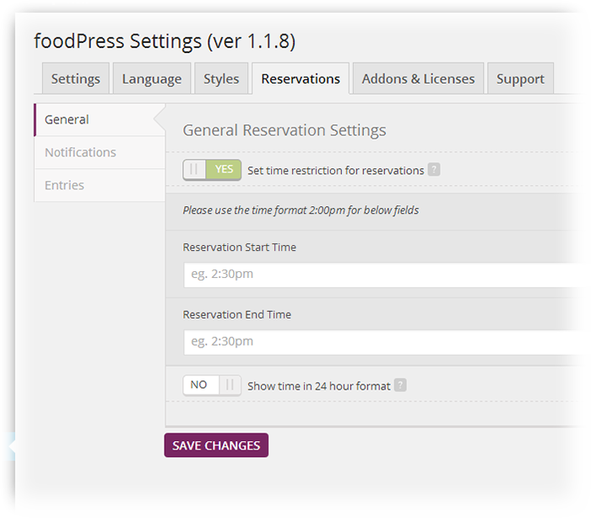Open Entries sidebar section
591x518 pixels.
click(x=100, y=185)
